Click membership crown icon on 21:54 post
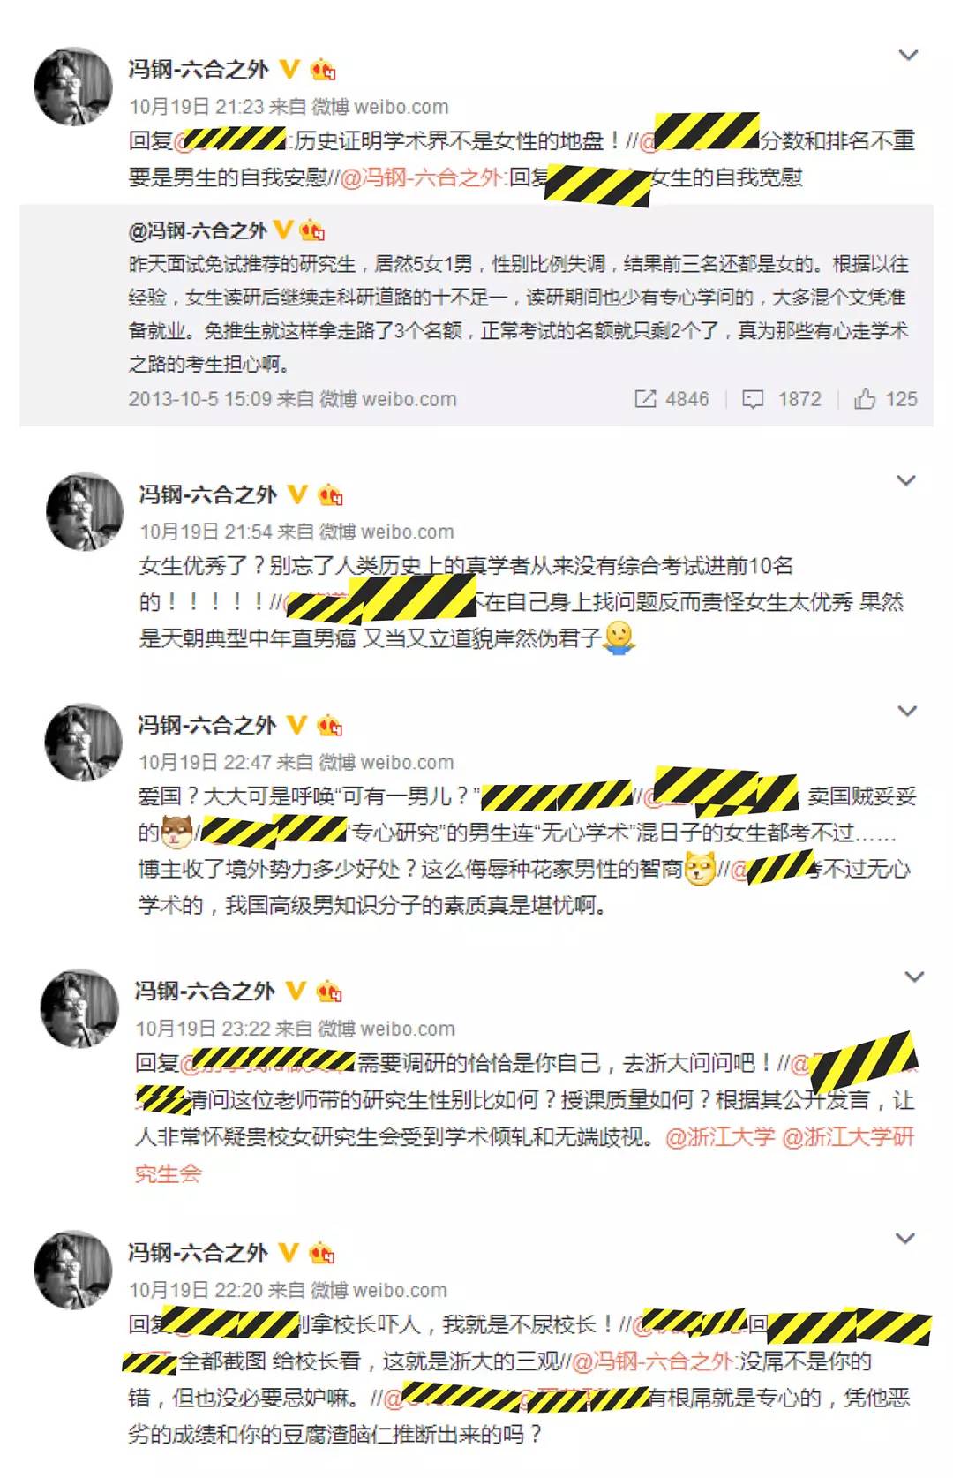The image size is (953, 1478). (x=331, y=494)
